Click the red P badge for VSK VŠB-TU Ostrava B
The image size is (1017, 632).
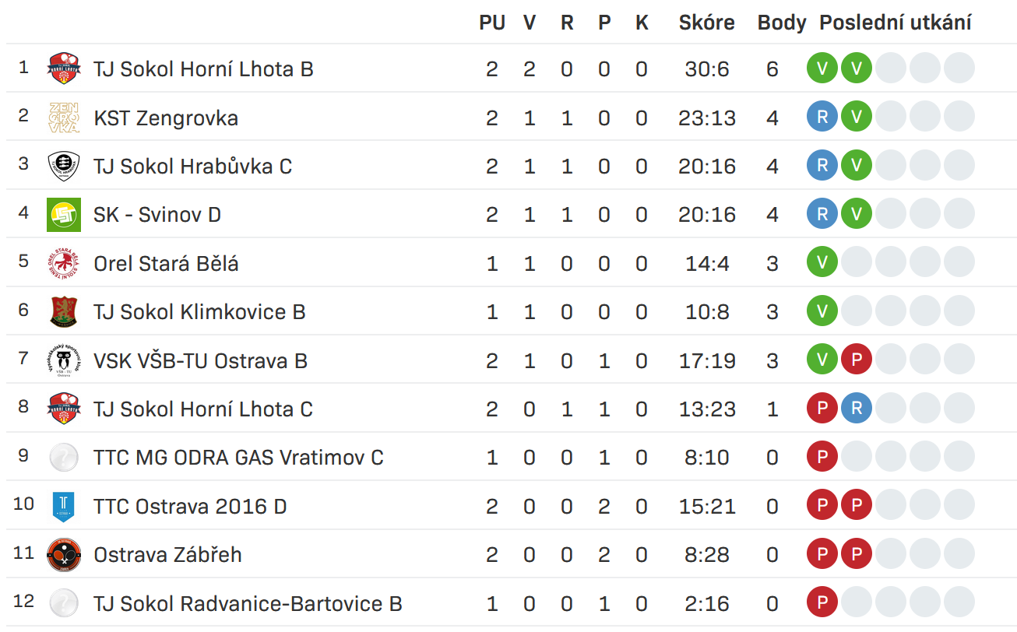click(857, 360)
